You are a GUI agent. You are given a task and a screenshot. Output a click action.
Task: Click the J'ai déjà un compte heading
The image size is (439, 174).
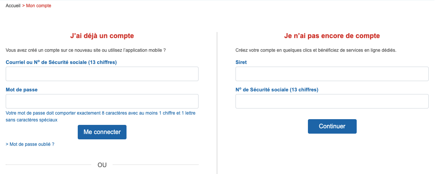point(102,36)
